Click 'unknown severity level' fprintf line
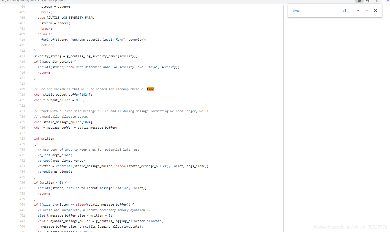Screen dimensions: 390x232 [94, 40]
